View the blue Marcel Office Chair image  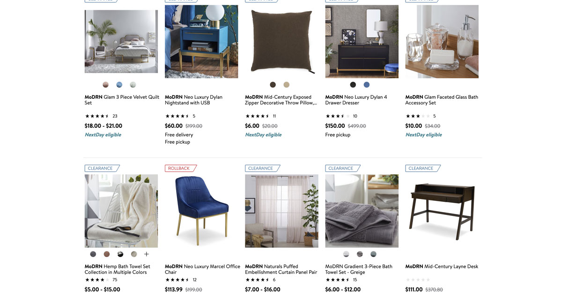pyautogui.click(x=201, y=211)
